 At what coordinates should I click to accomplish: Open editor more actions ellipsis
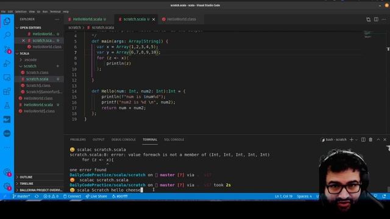(384, 19)
